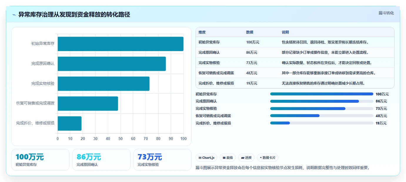Click the 73万元 value in the table
The image size is (406, 182).
pyautogui.click(x=252, y=63)
